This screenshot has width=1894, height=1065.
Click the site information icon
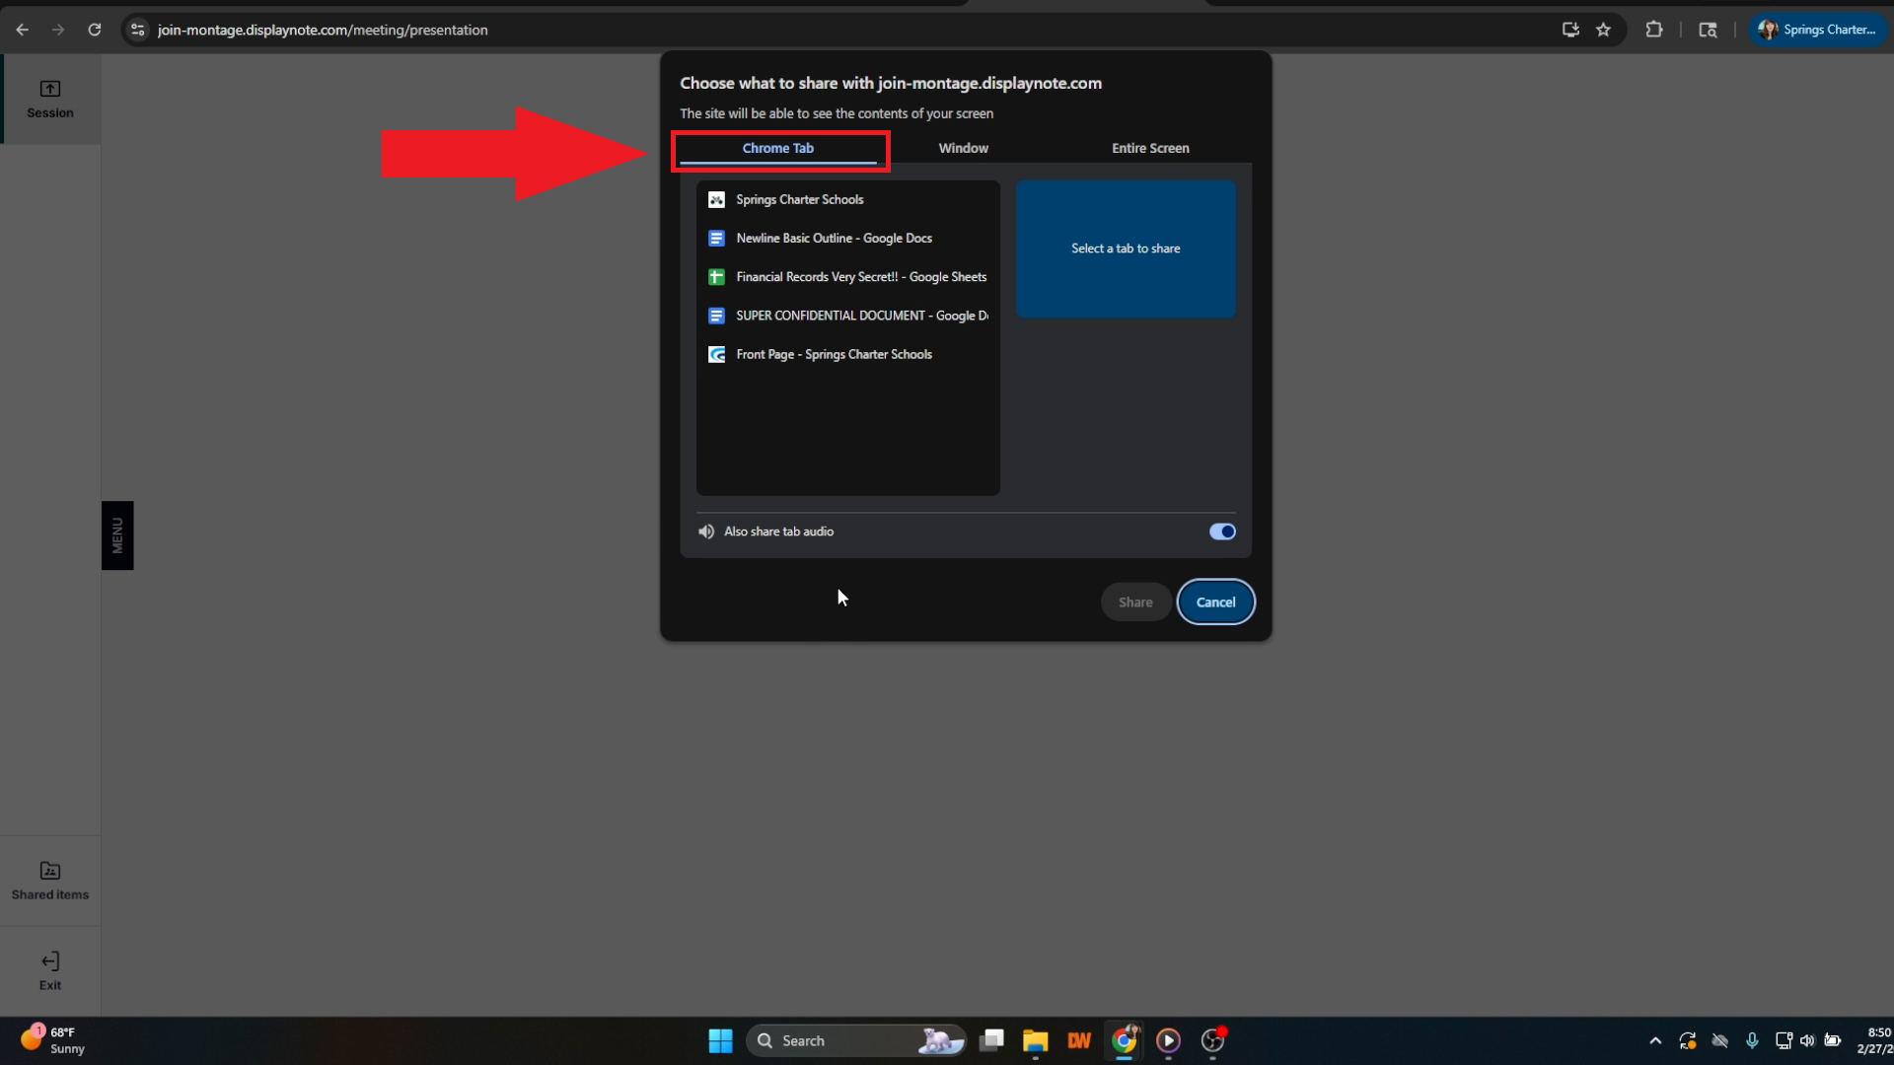pyautogui.click(x=138, y=30)
